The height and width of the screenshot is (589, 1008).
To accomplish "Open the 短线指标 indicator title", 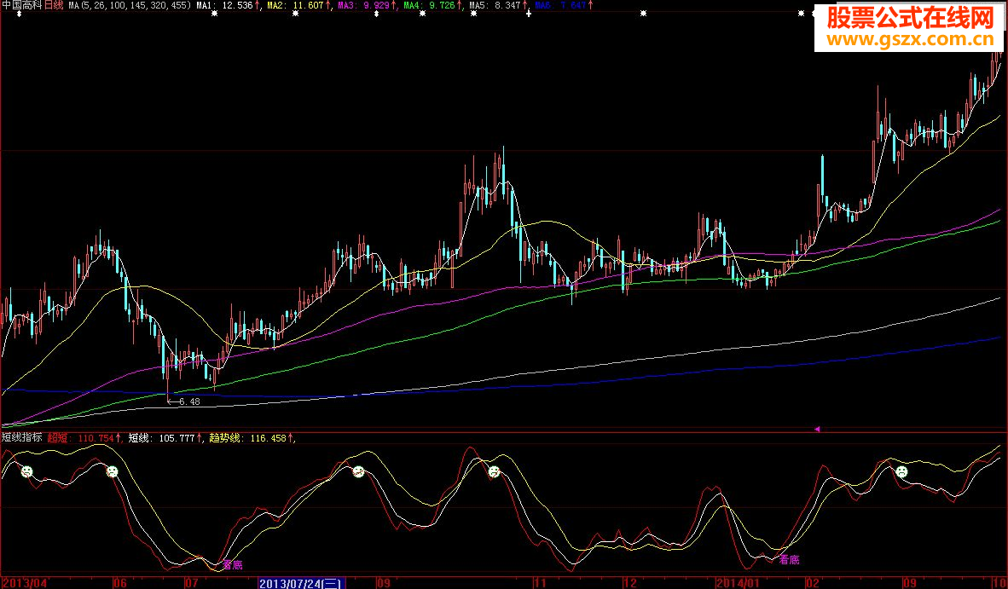I will point(21,437).
